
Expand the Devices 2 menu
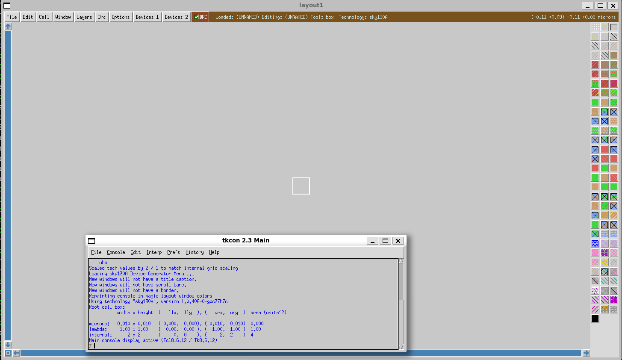click(x=176, y=17)
